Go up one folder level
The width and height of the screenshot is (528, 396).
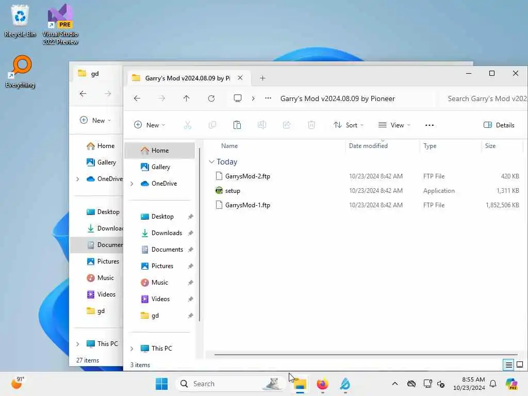(x=187, y=98)
